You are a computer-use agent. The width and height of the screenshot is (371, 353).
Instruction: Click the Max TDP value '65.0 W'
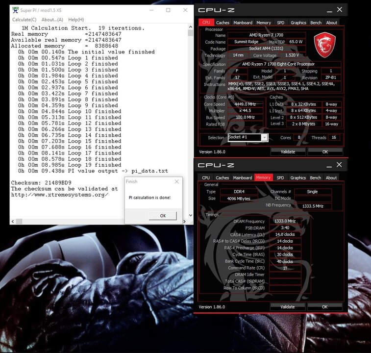pos(296,42)
